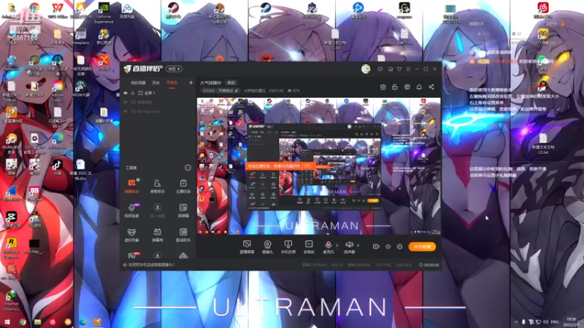Click the 麦克风 microphone icon
The width and height of the screenshot is (584, 328).
328,245
